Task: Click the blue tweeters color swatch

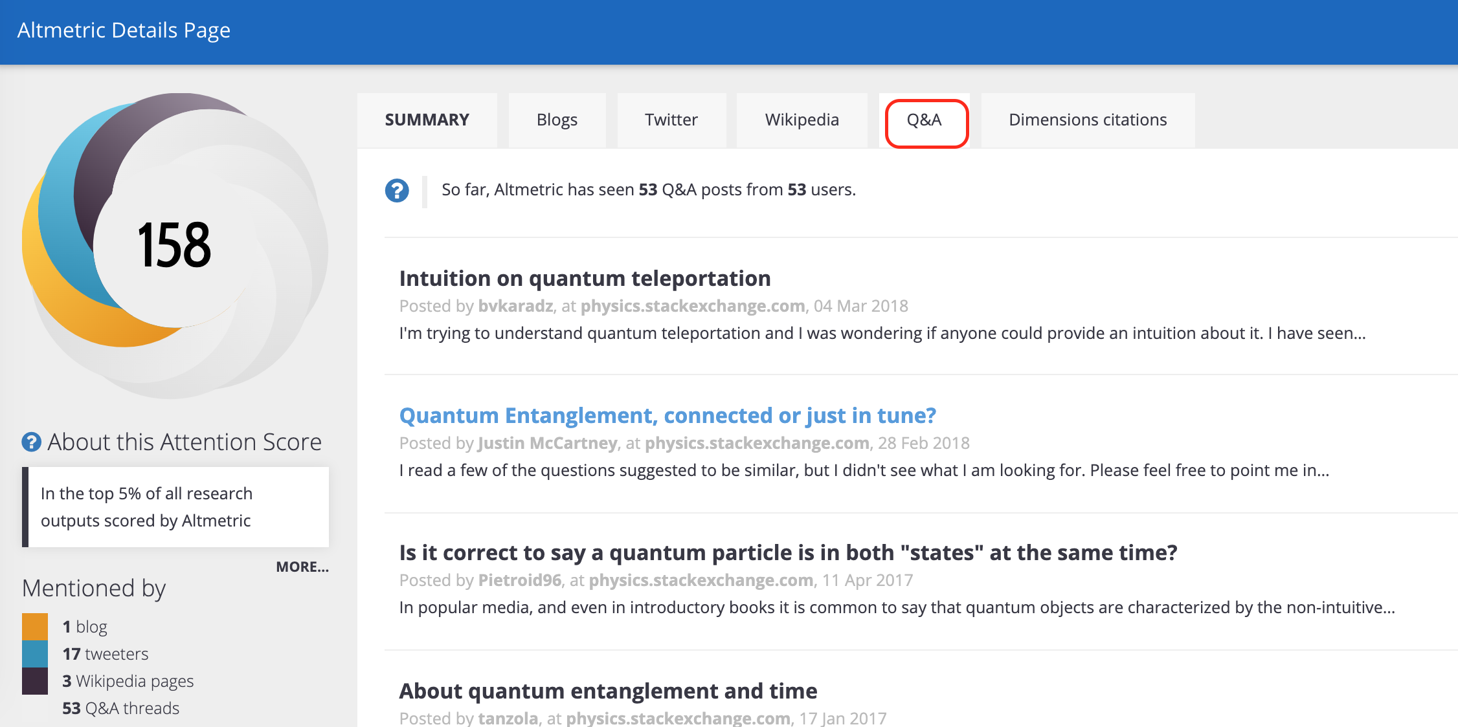Action: coord(35,653)
